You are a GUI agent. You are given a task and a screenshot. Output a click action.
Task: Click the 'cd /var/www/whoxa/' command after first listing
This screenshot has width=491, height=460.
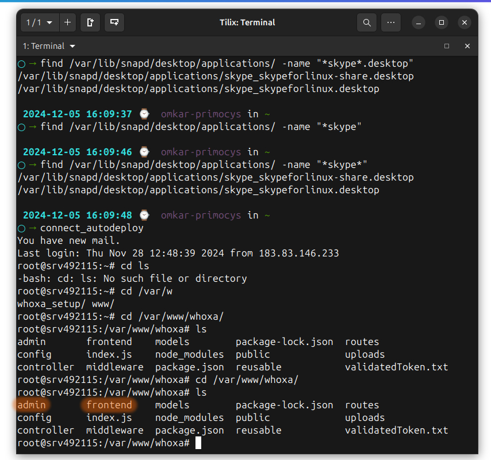[247, 380]
